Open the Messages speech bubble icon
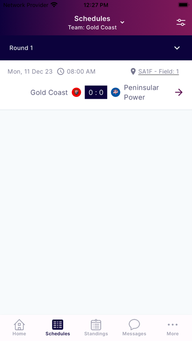The width and height of the screenshot is (192, 341). (x=134, y=324)
